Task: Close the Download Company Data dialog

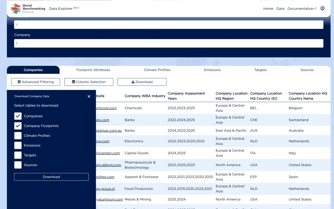Action: pos(89,96)
